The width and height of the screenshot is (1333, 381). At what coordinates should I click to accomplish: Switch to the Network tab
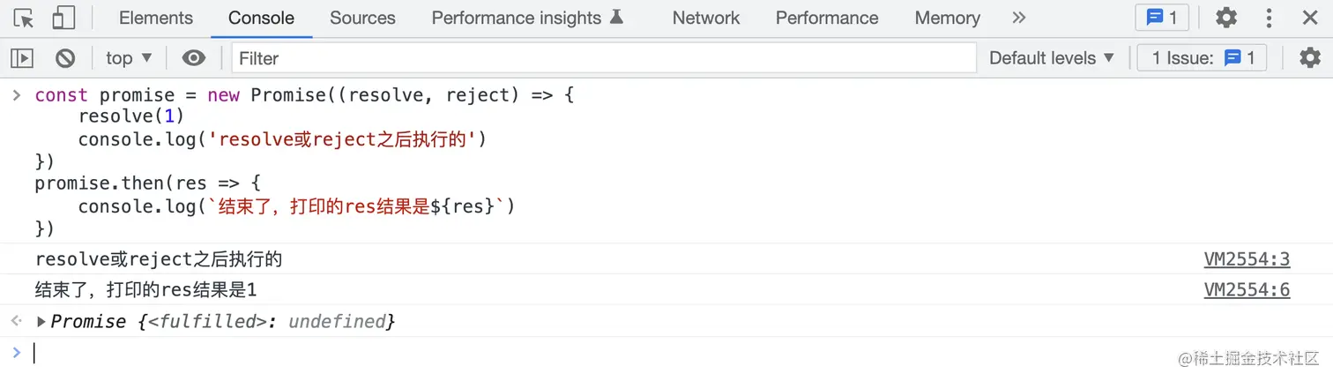(706, 18)
